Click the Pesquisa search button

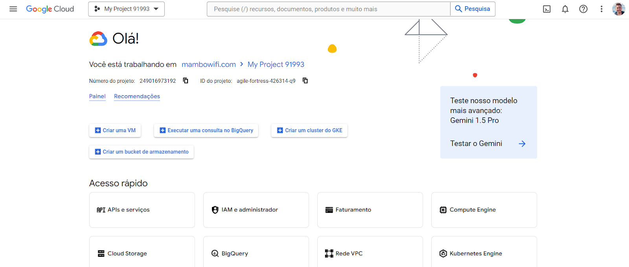pyautogui.click(x=473, y=9)
